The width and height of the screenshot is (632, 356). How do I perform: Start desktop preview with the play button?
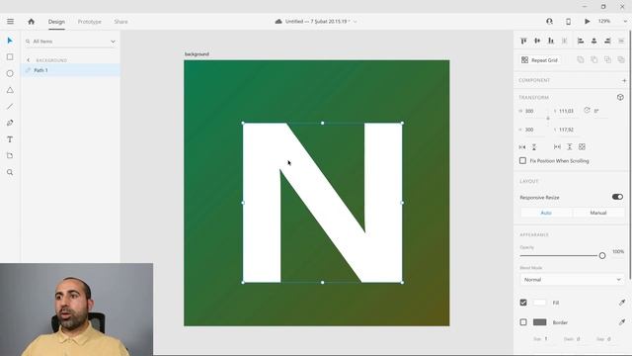tap(588, 22)
